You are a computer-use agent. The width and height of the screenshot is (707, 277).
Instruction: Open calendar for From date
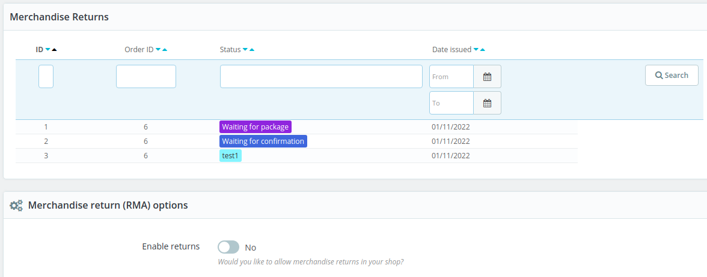pyautogui.click(x=487, y=77)
